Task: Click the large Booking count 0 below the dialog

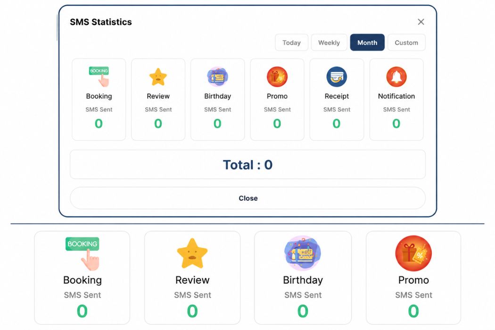Action: (82, 311)
